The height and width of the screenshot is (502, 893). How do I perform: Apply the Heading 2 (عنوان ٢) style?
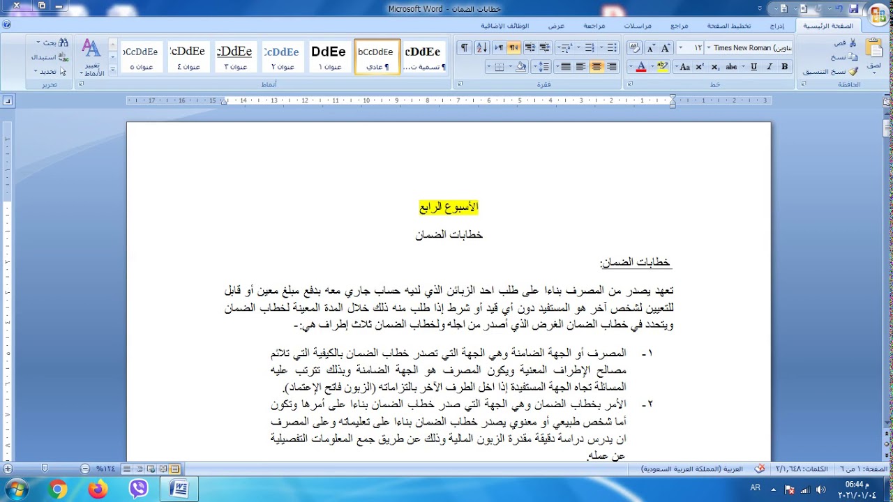283,56
